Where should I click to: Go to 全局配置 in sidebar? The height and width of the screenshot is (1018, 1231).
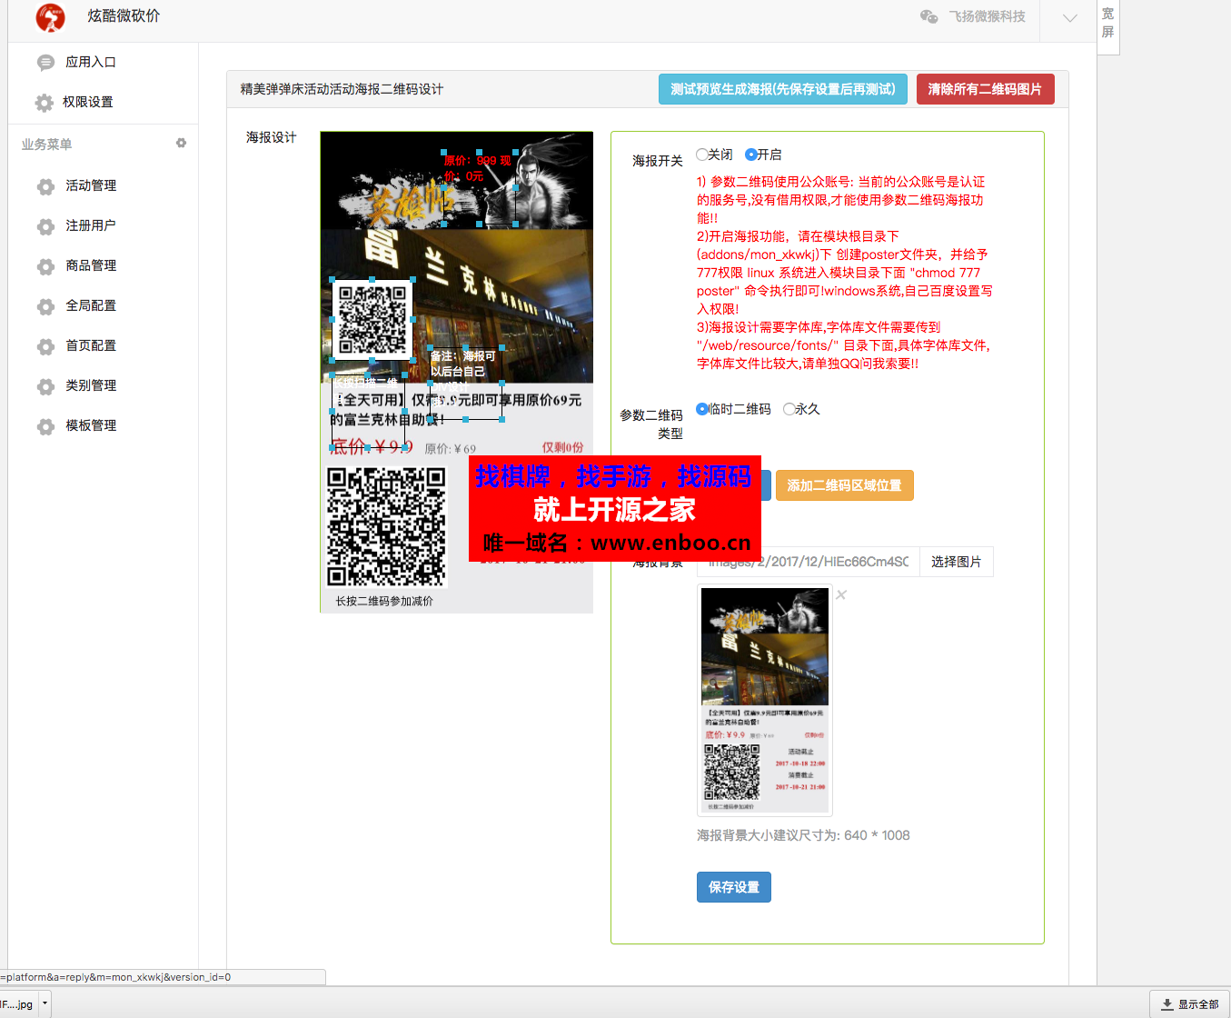point(91,305)
